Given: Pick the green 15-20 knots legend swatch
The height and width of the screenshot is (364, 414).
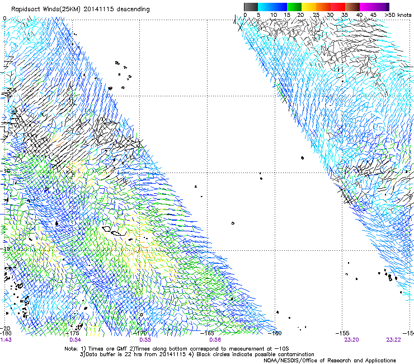Looking at the screenshot, I should [294, 7].
